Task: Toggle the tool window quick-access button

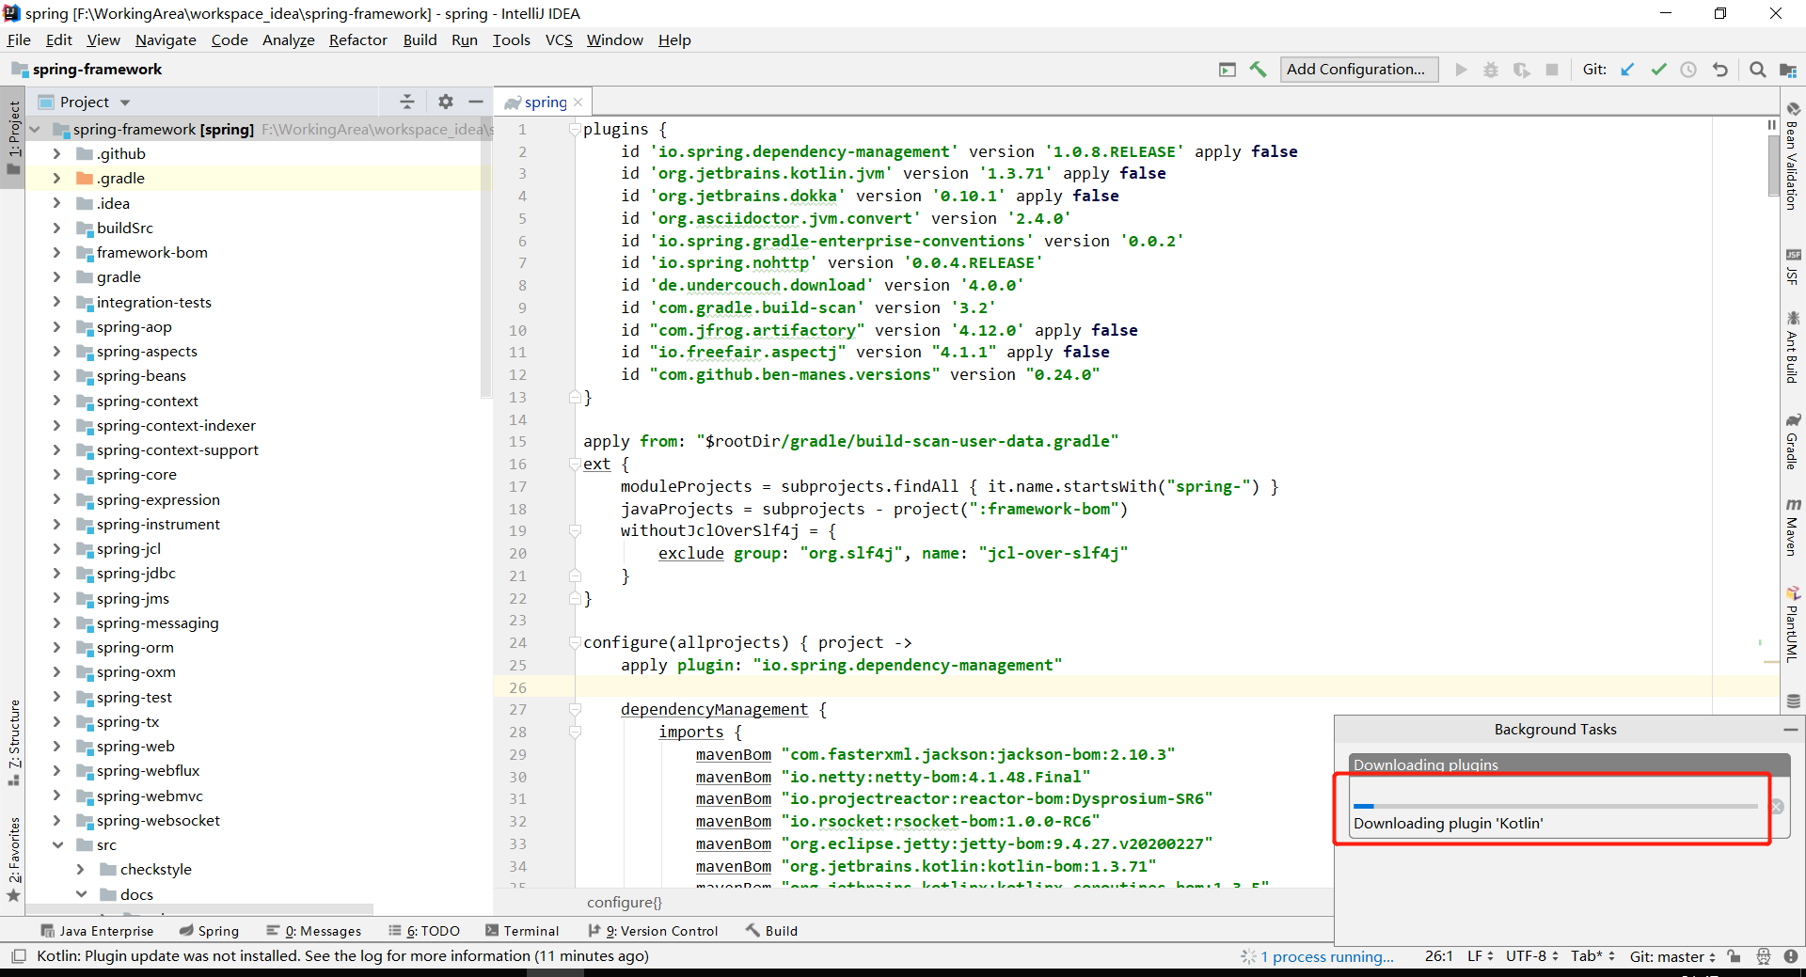Action: [18, 956]
